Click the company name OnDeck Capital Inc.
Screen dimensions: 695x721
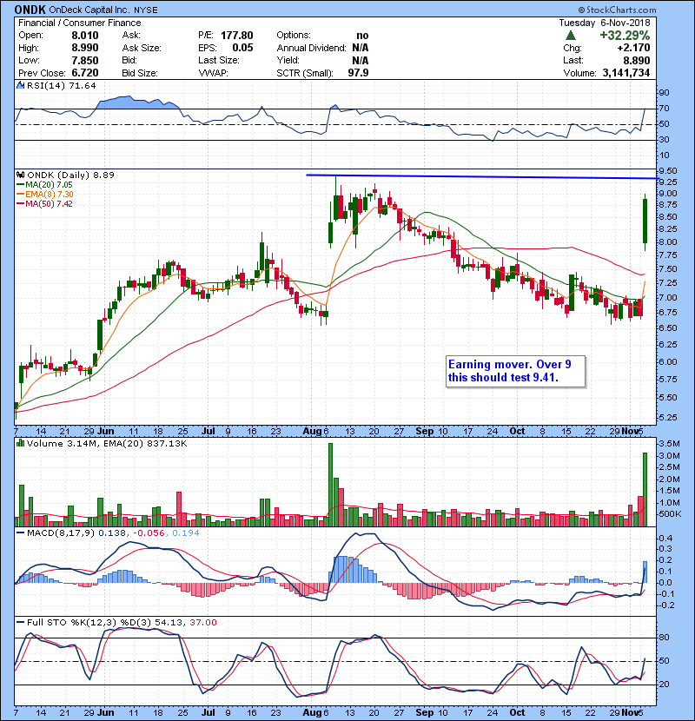90,10
